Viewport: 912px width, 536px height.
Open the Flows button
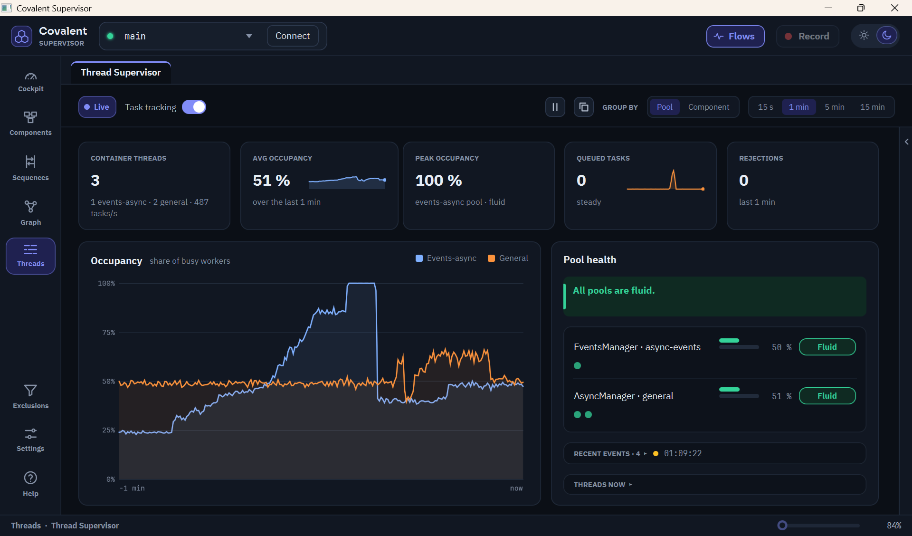pyautogui.click(x=735, y=36)
